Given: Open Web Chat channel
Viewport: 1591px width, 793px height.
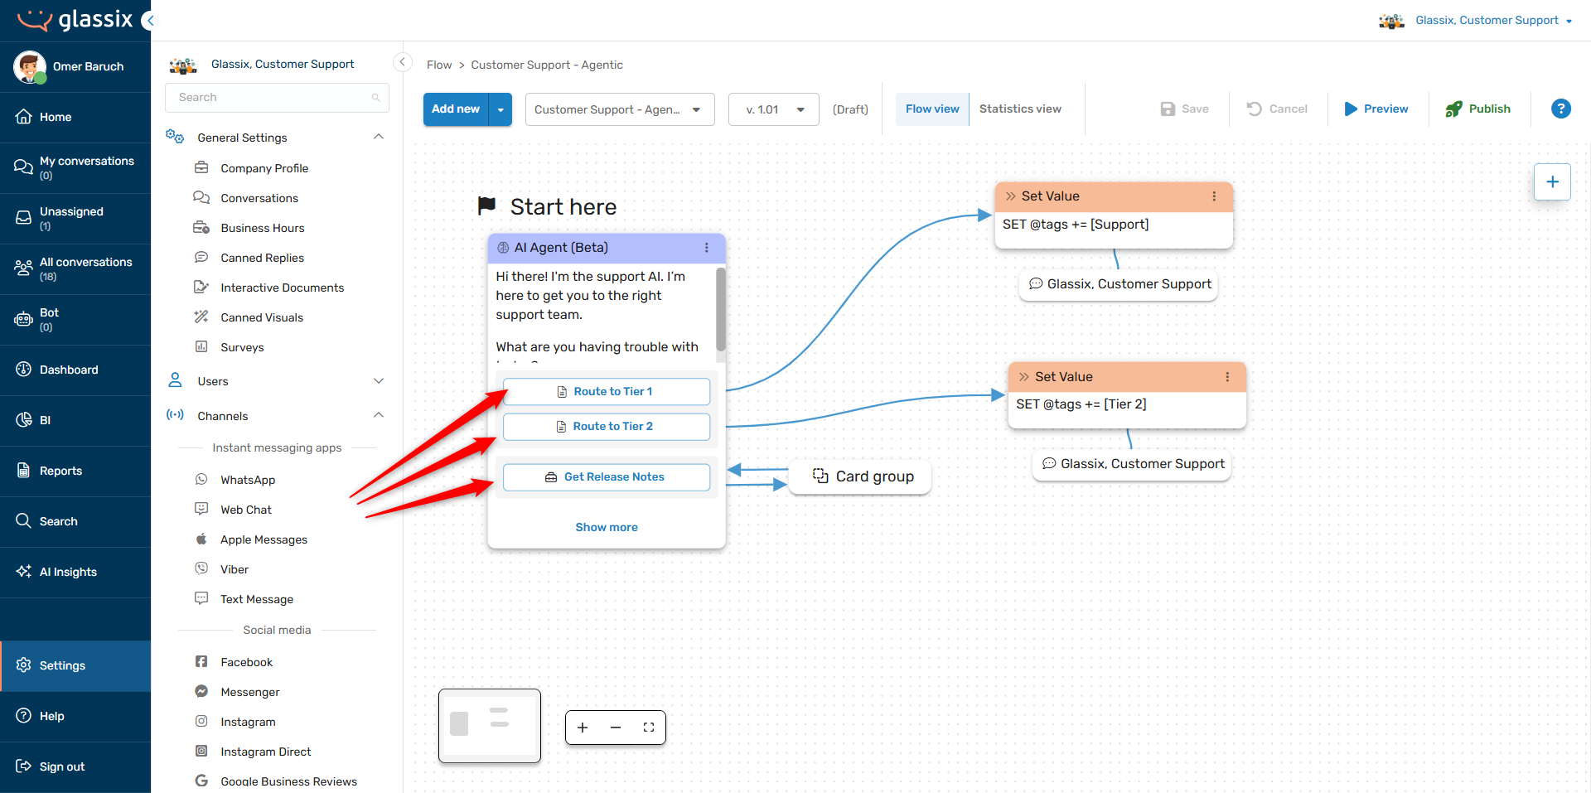Looking at the screenshot, I should [x=245, y=510].
